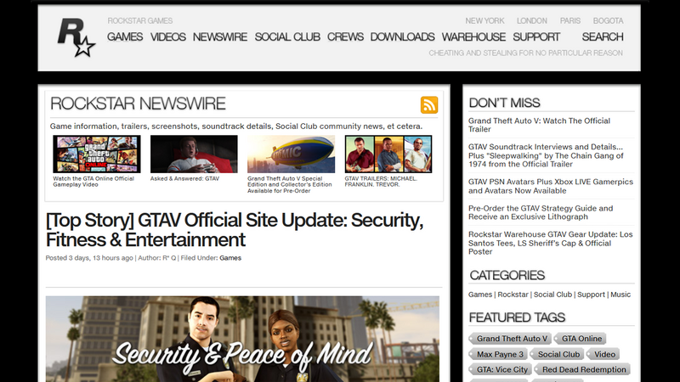Select the Support category
680x382 pixels.
(591, 295)
